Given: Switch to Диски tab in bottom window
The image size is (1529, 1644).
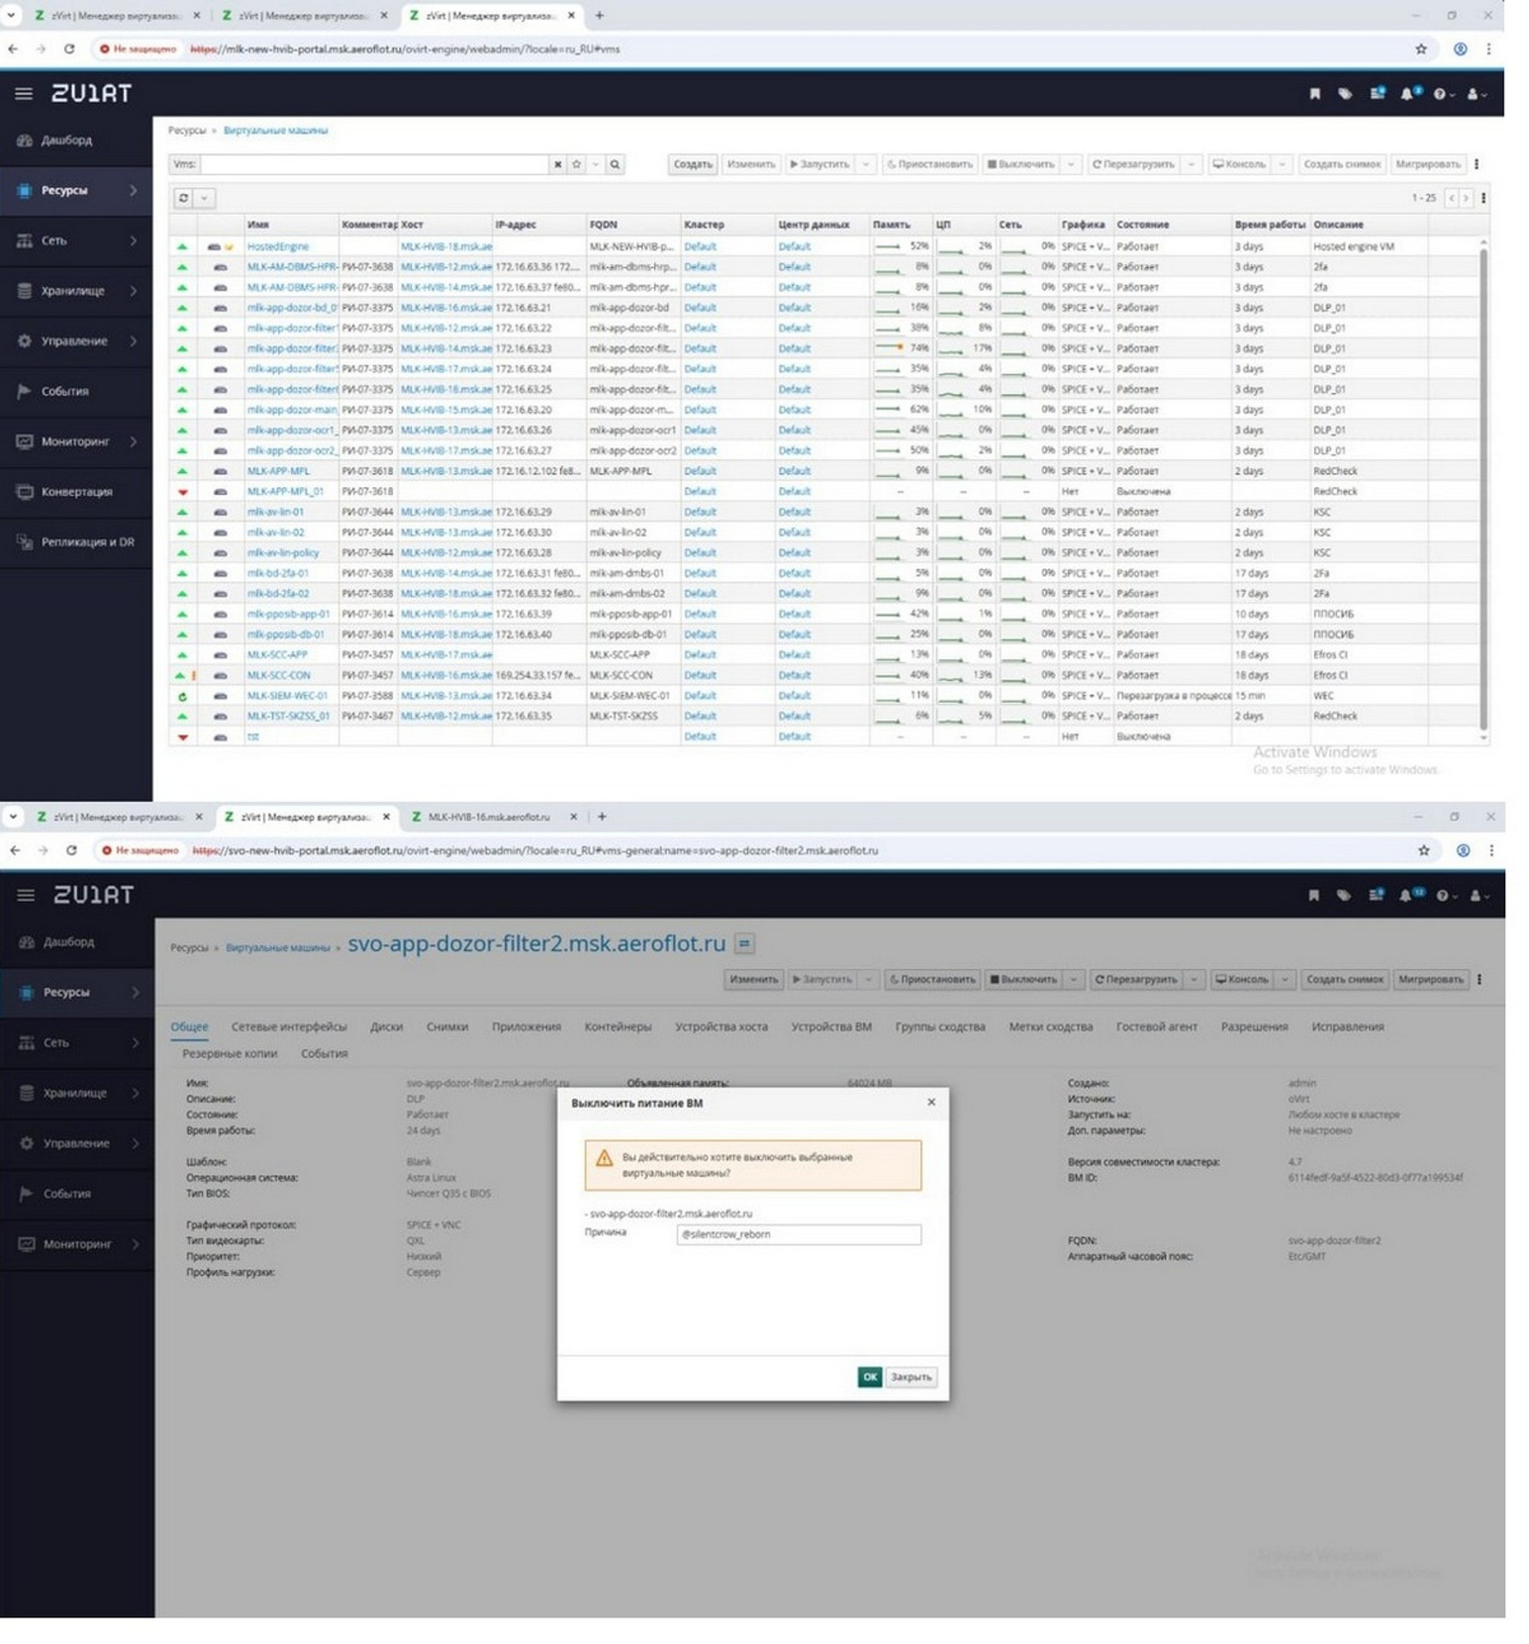Looking at the screenshot, I should point(386,1027).
